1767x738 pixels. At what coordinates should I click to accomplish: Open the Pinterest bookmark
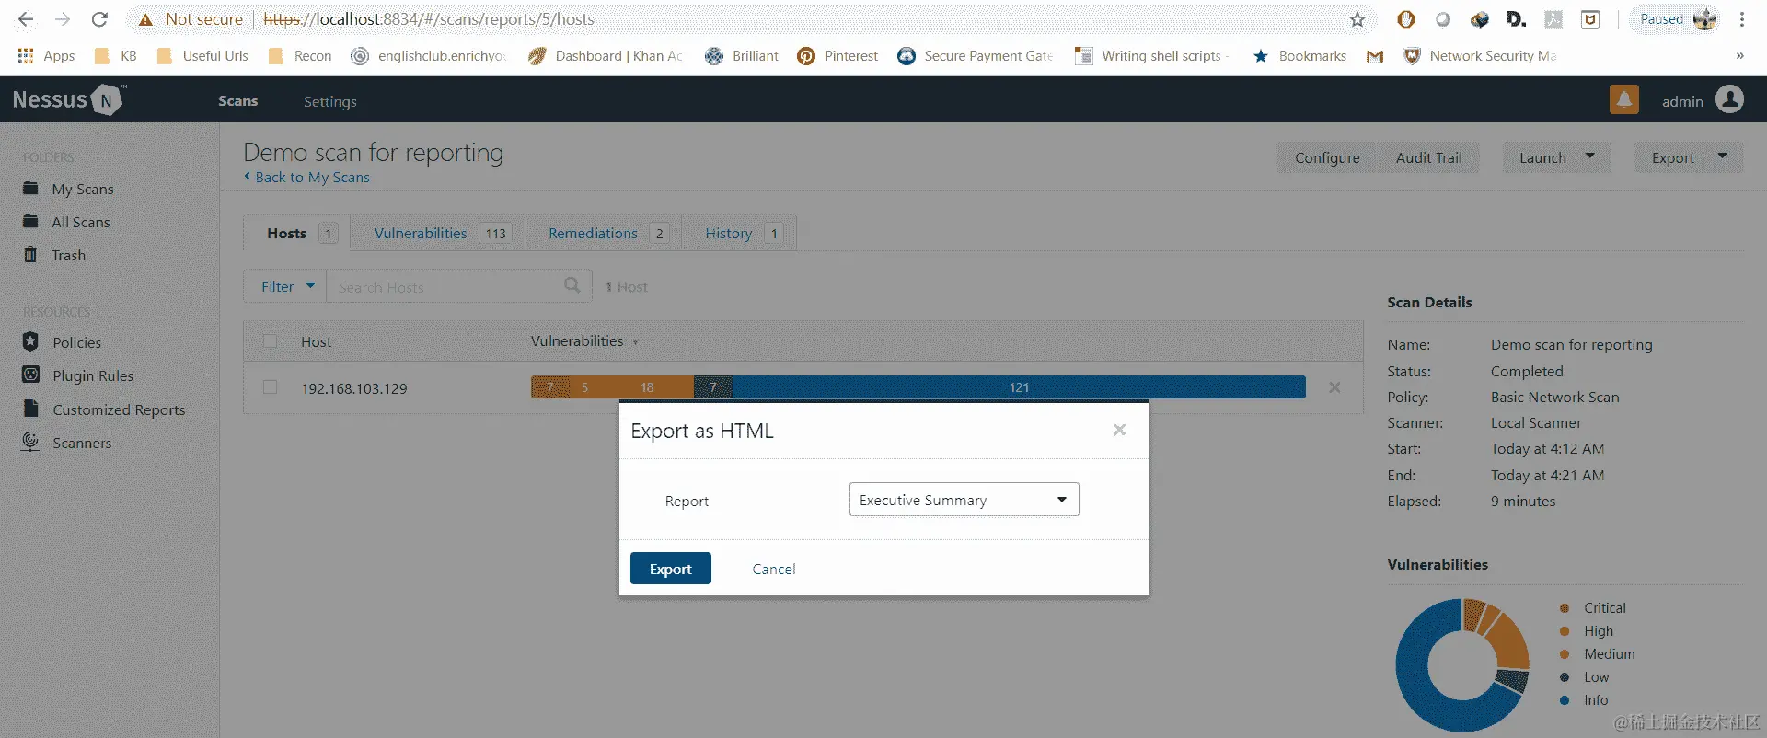837,56
